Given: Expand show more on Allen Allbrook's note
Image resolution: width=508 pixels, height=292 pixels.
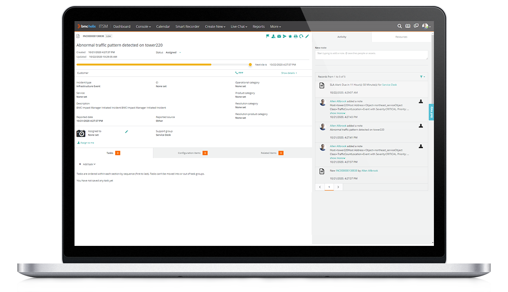Looking at the screenshot, I should click(337, 113).
